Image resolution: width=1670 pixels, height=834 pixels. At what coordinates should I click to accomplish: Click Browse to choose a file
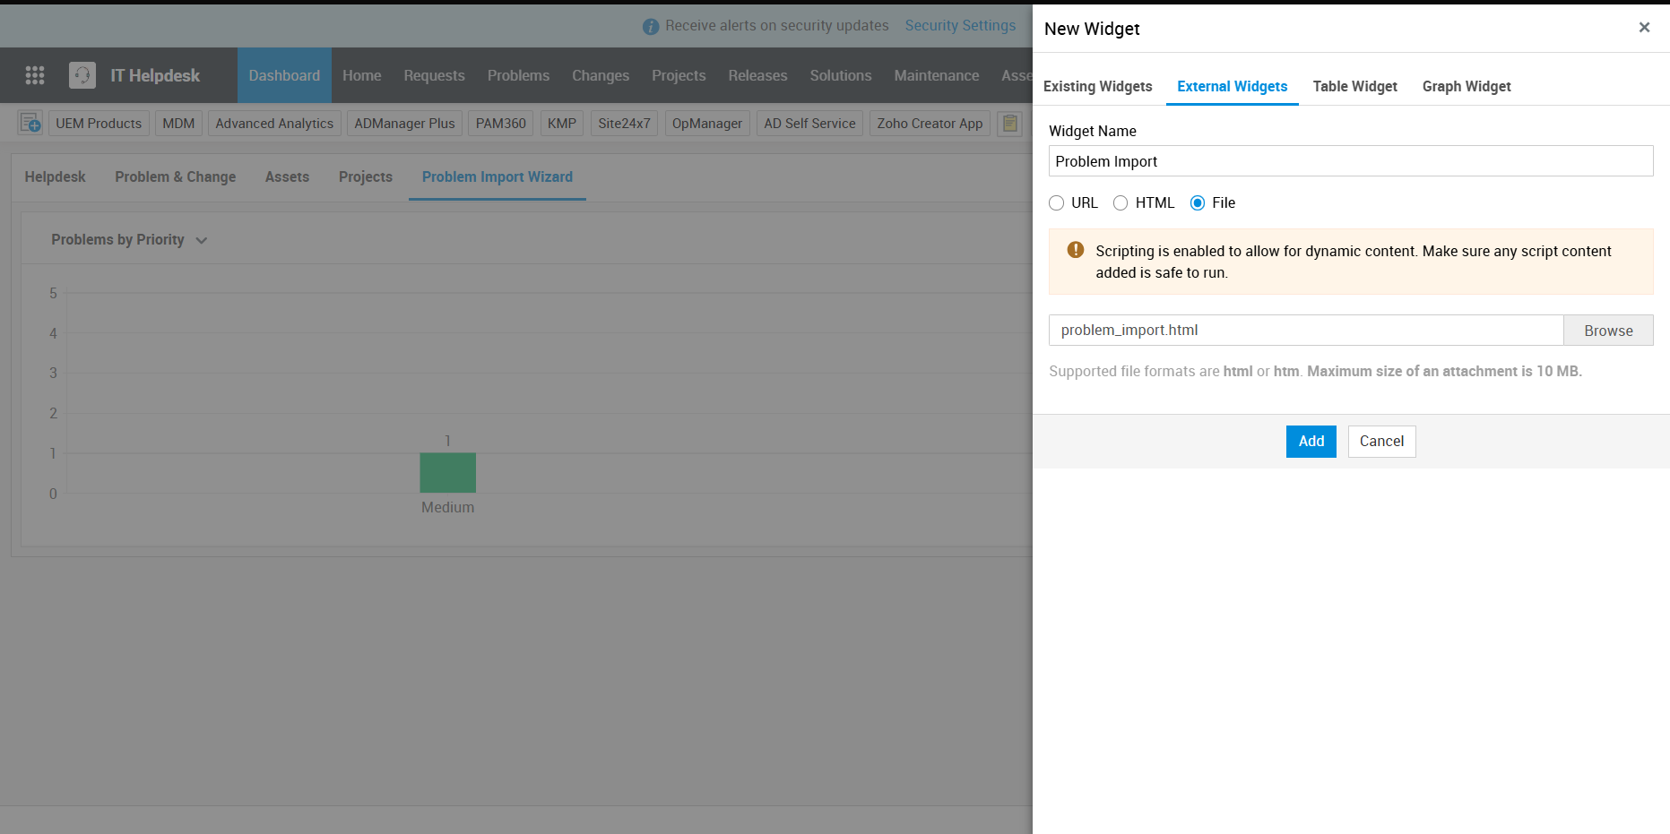click(1608, 331)
